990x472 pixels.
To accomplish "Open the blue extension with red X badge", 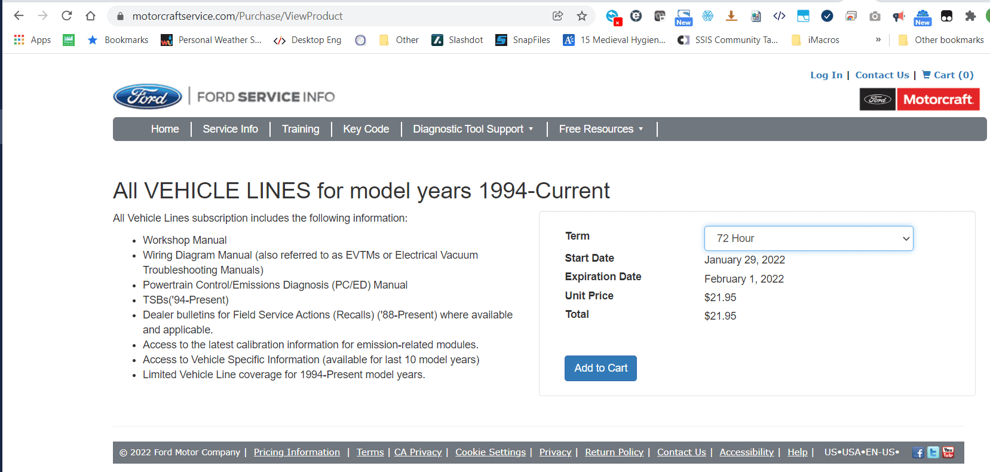I will [x=612, y=17].
